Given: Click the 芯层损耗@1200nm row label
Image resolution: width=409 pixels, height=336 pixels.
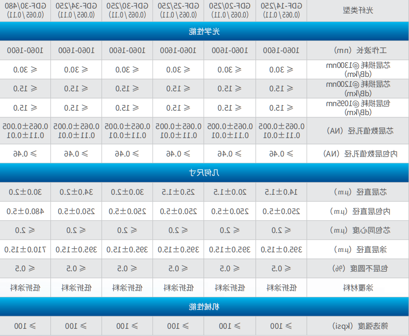Looking at the screenshot, I should (x=358, y=89).
